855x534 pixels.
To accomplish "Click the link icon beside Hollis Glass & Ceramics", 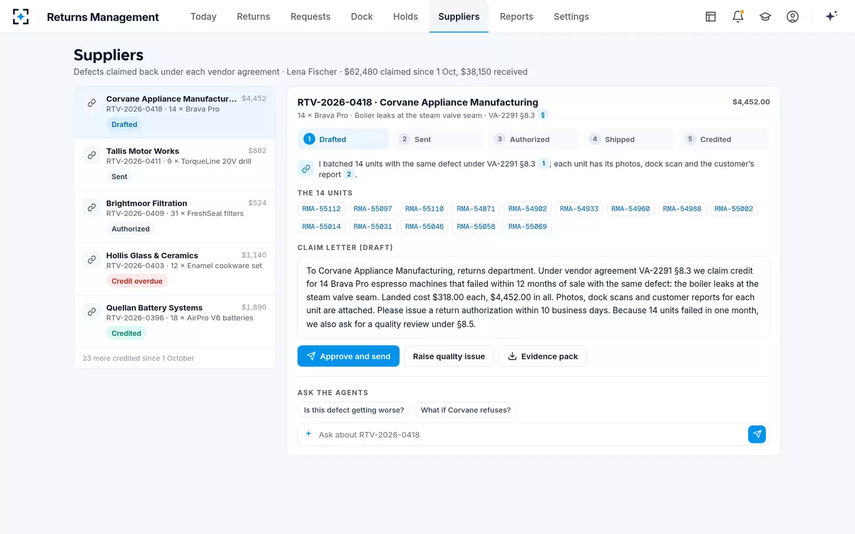I will tap(91, 260).
